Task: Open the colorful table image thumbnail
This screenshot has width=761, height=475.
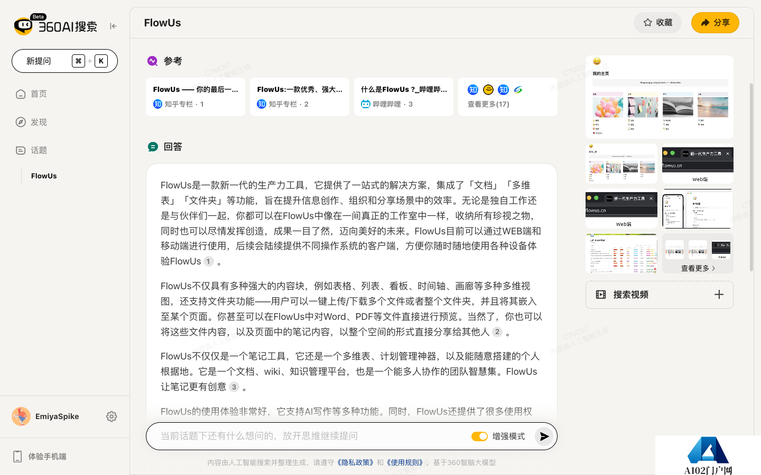Action: 621,253
